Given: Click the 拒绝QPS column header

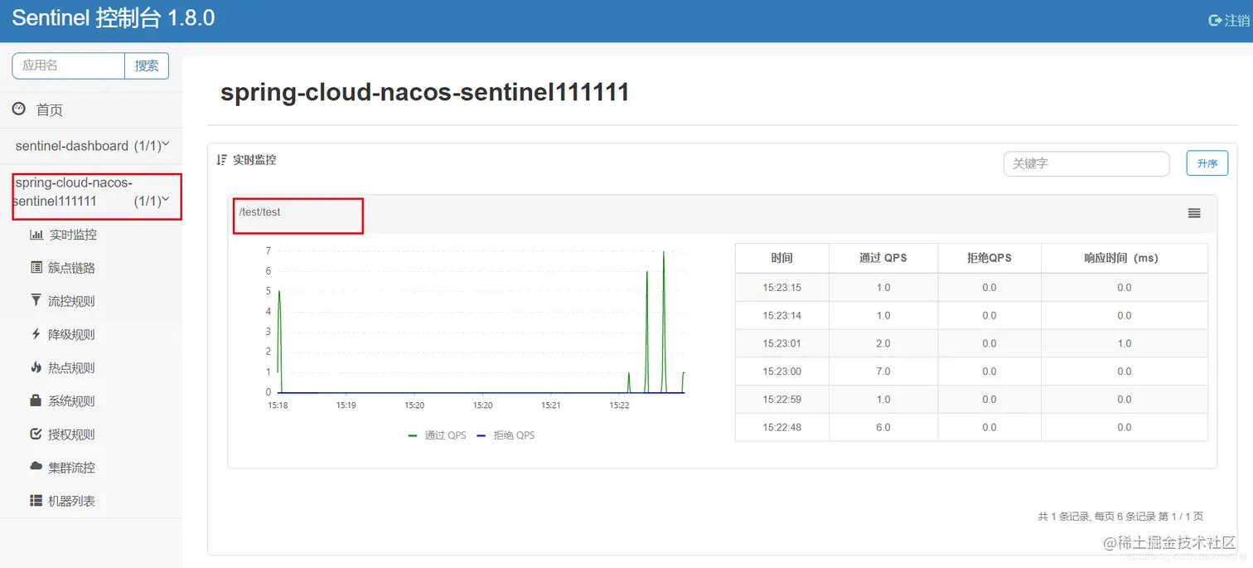Looking at the screenshot, I should (989, 258).
